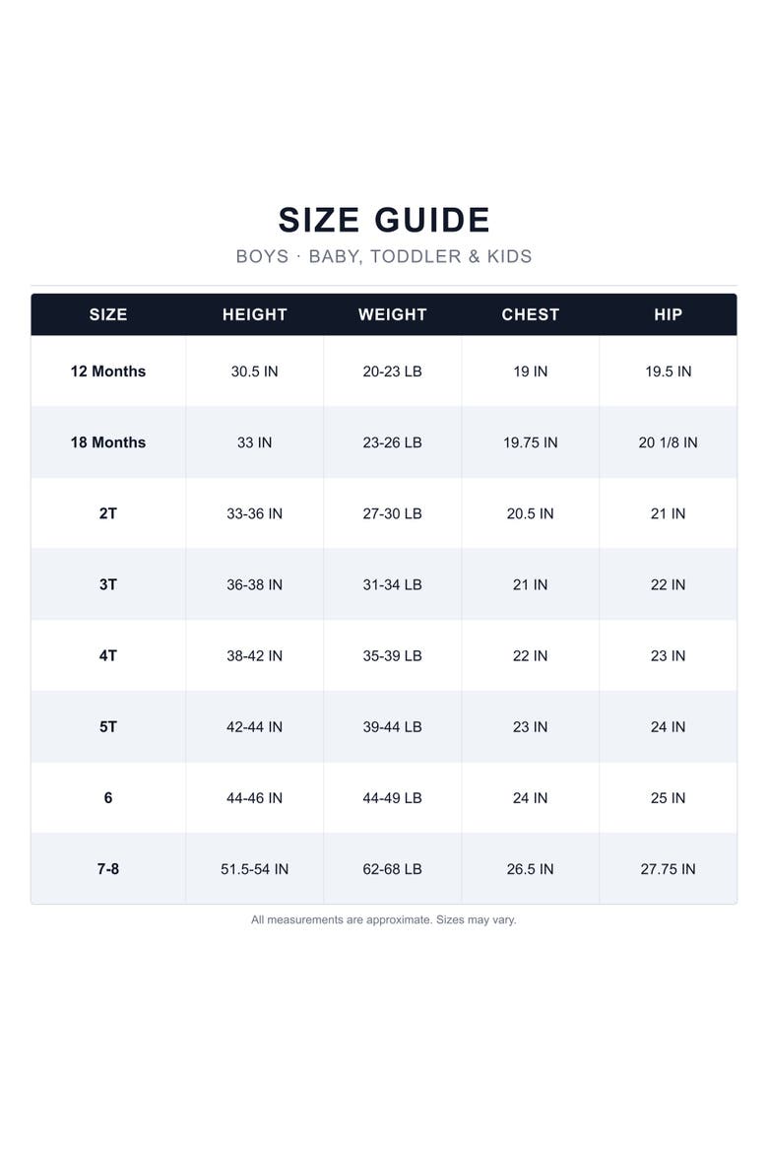Click the 30.5 IN height cell
768x1153 pixels.
(x=254, y=372)
